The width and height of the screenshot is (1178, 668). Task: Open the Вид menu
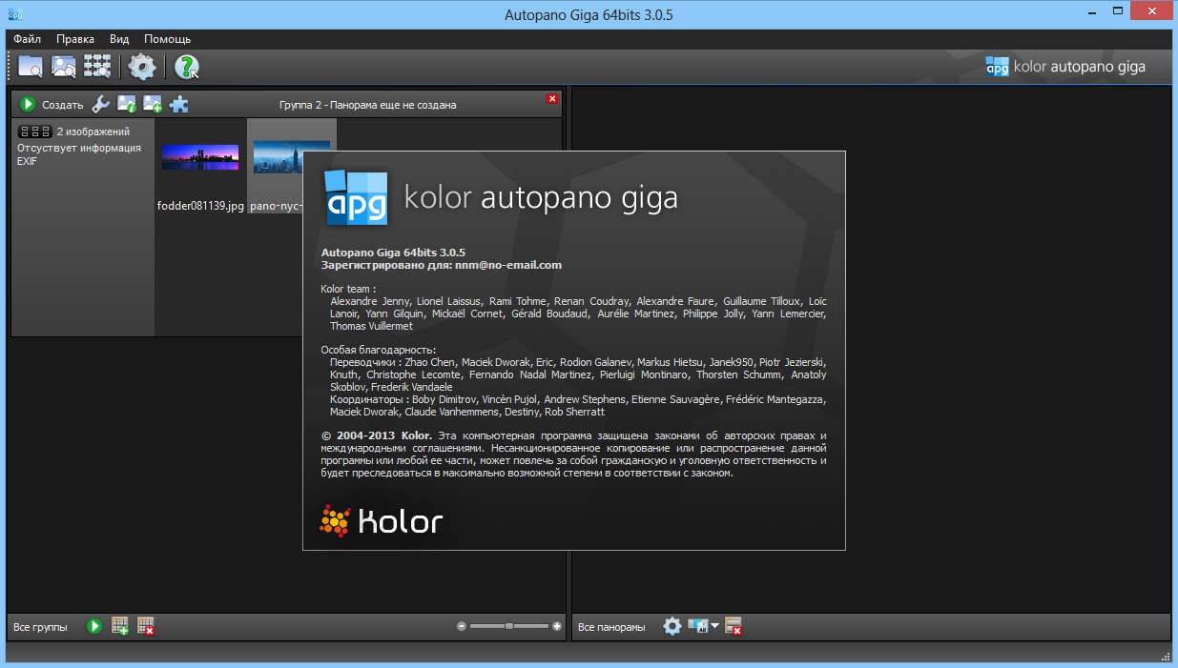(x=119, y=39)
